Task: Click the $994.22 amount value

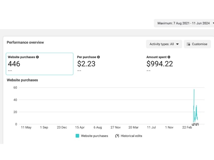Action: [159, 64]
